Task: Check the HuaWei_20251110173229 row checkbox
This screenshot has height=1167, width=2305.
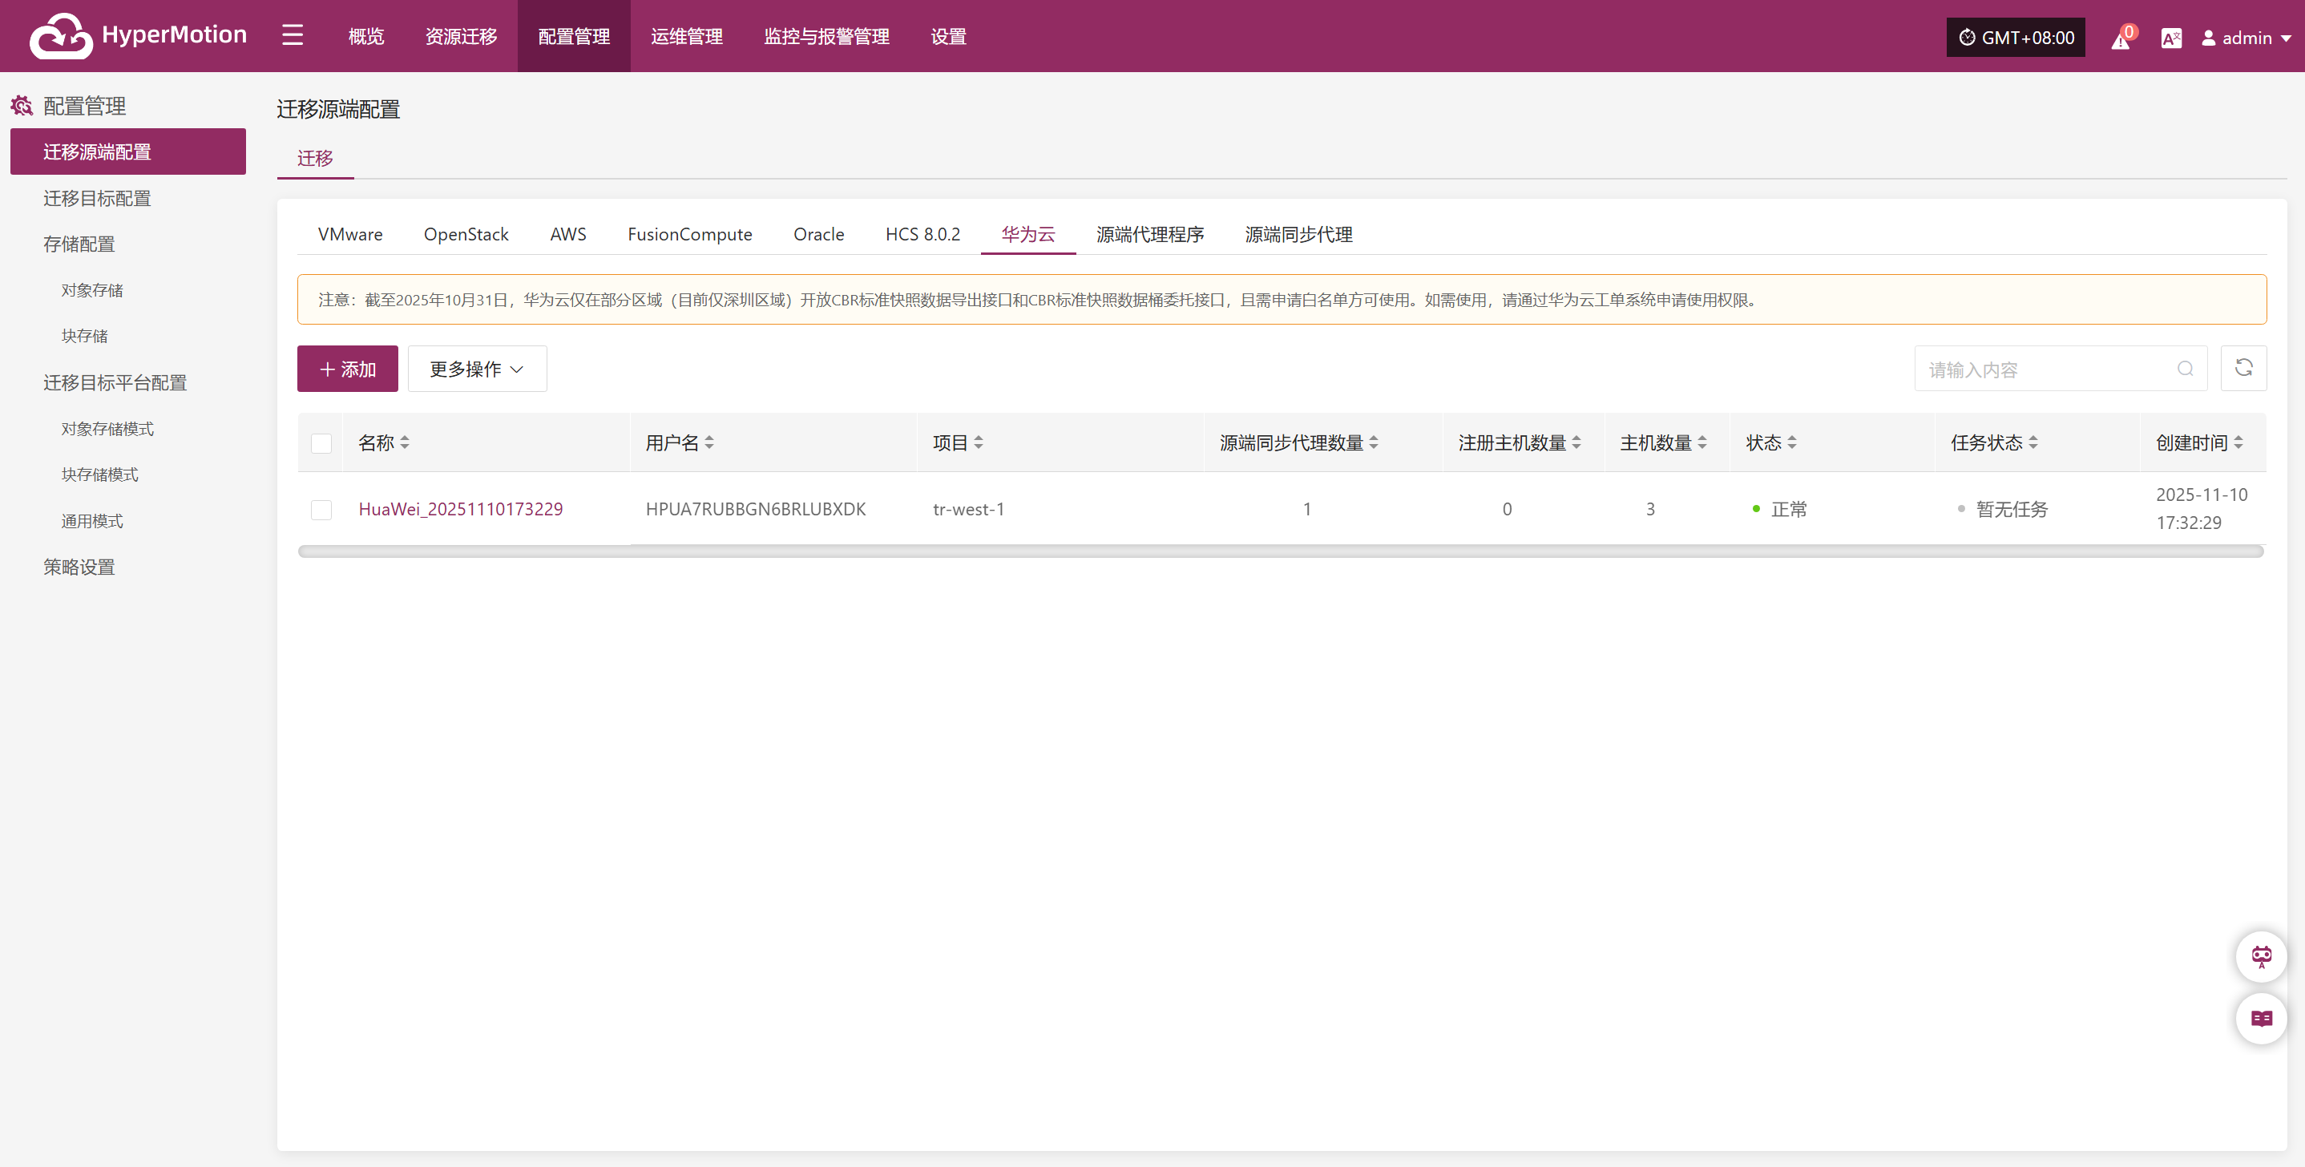Action: 321,509
